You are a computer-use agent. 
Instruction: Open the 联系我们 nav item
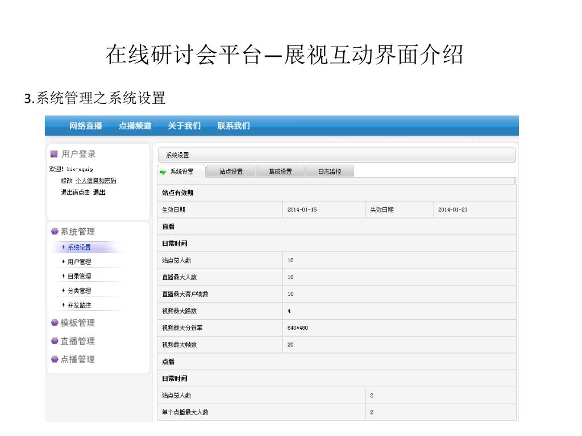pyautogui.click(x=234, y=125)
